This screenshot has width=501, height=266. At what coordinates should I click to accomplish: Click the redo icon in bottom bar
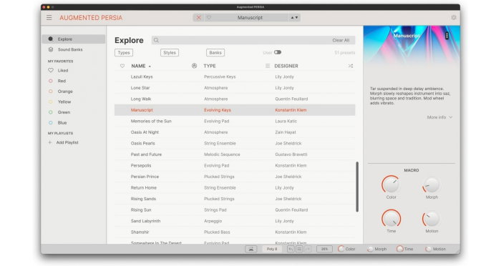click(308, 249)
